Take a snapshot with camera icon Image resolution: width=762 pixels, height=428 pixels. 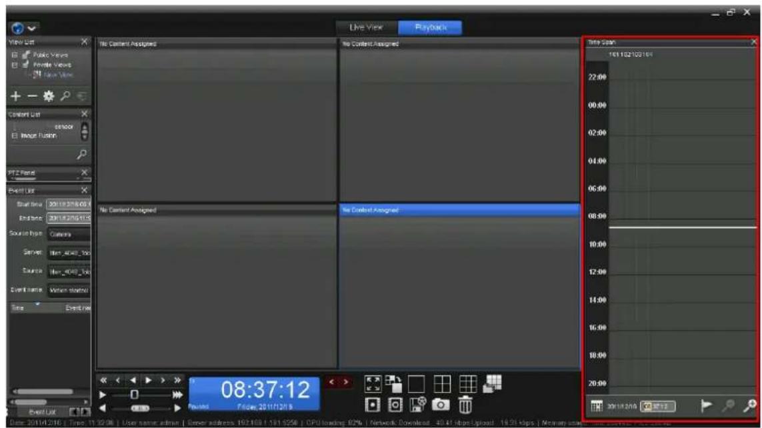point(441,405)
